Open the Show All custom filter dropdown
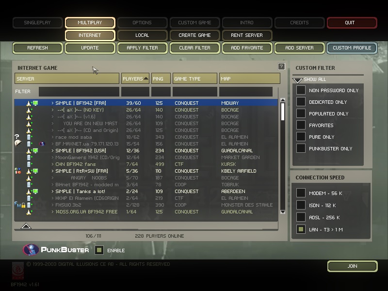The image size is (388, 291). (297, 80)
